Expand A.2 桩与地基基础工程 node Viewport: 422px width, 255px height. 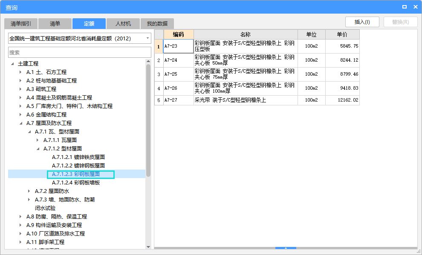(x=21, y=80)
